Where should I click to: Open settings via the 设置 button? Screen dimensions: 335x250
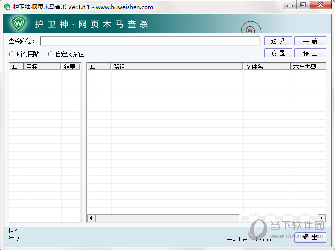coord(278,53)
